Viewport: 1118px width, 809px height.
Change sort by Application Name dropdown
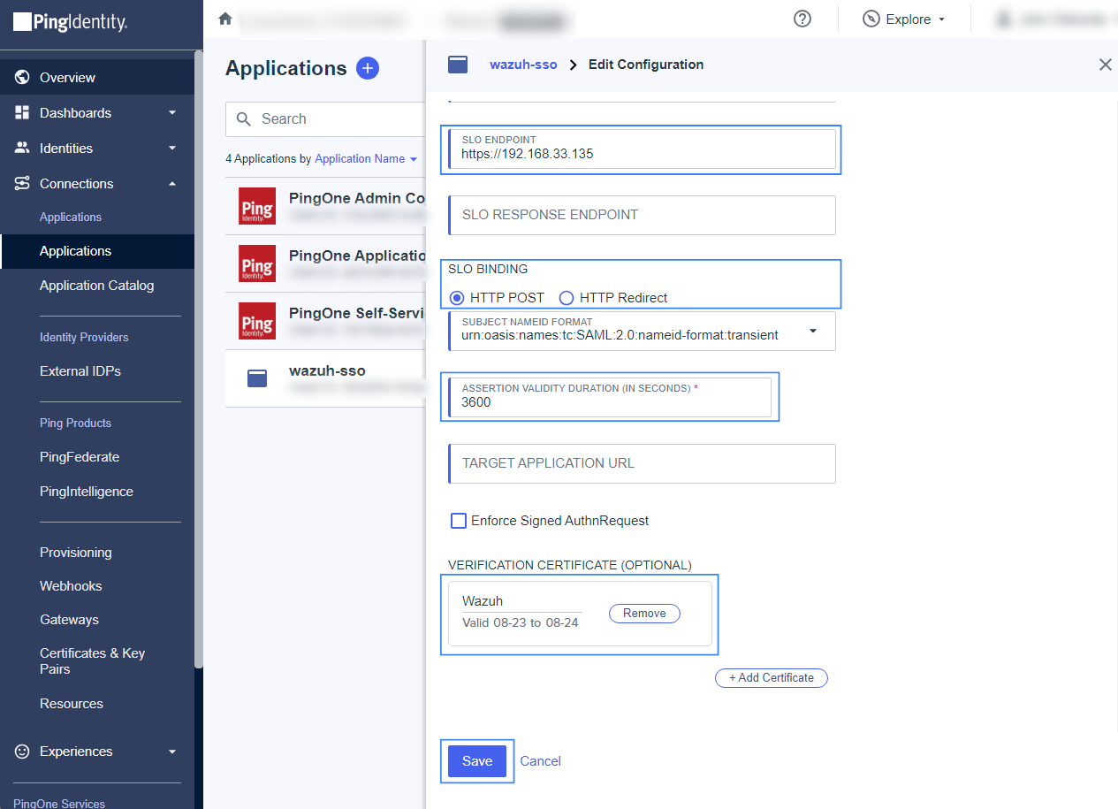tap(366, 159)
